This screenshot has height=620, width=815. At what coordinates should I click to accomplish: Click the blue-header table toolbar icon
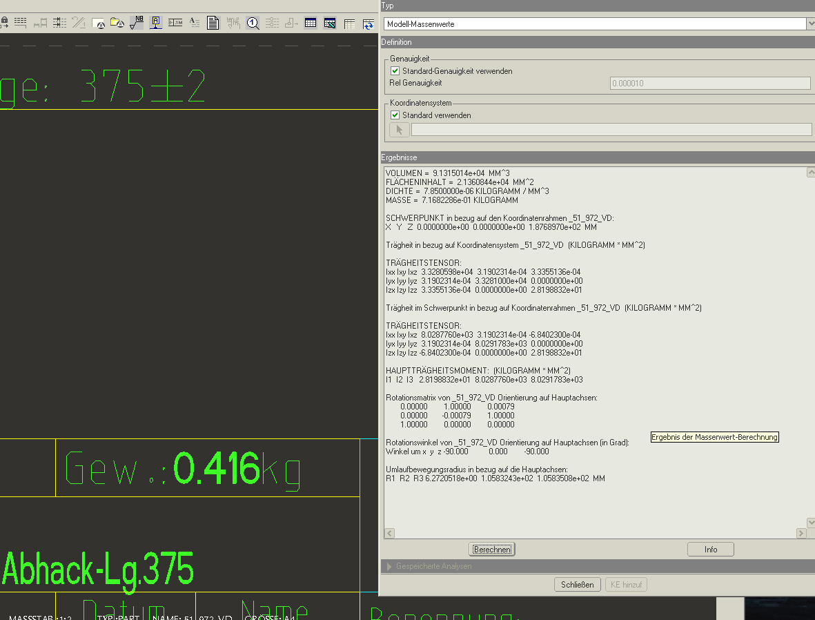(311, 22)
